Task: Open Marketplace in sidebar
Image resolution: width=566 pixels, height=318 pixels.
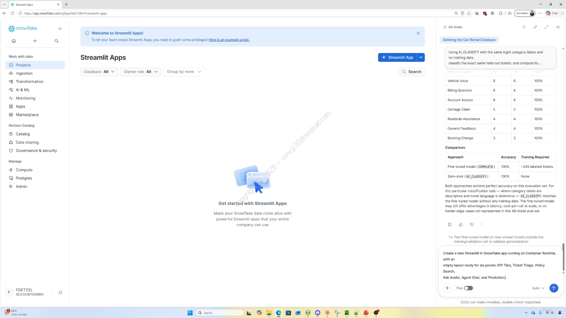Action: click(x=35, y=115)
